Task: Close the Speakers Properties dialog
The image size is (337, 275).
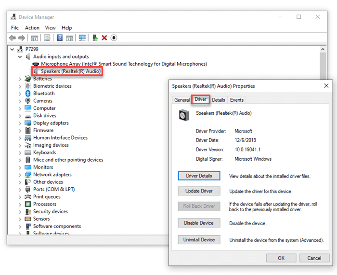Action: [x=326, y=86]
